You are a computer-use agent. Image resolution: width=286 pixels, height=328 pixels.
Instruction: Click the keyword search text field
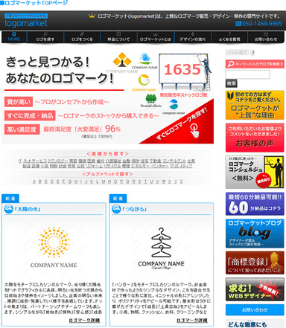coord(247,74)
